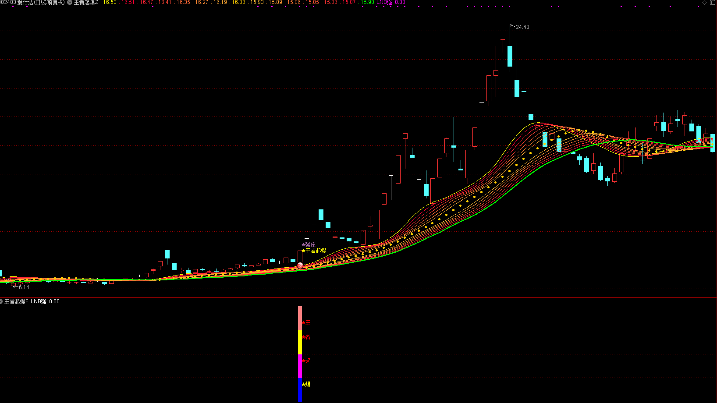Screen dimensions: 717x403
Task: Click the indicator value 16.27
Action: (x=202, y=3)
